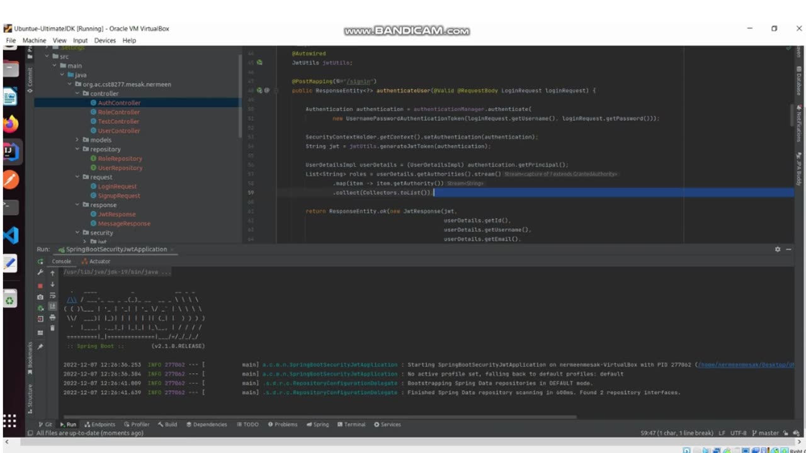Stop the running application with red square
806x453 pixels.
40,285
